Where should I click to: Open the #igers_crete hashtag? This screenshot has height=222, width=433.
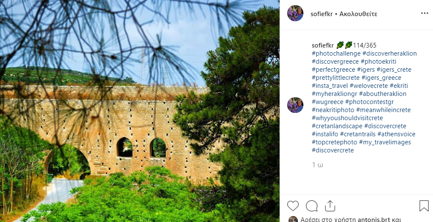394,70
